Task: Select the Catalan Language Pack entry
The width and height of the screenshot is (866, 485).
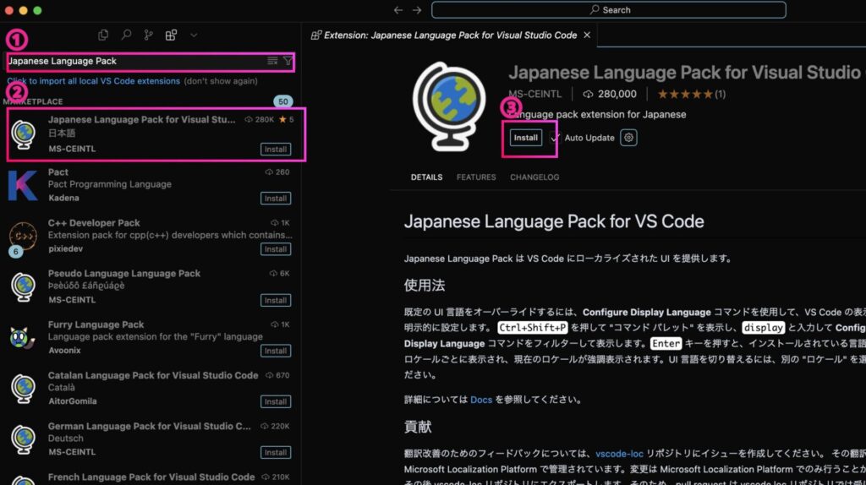Action: click(x=151, y=388)
